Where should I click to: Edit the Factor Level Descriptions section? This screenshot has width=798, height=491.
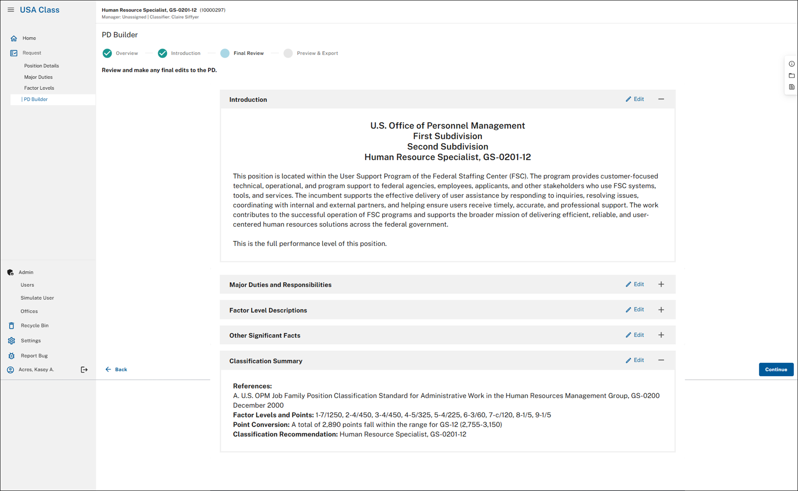point(635,310)
